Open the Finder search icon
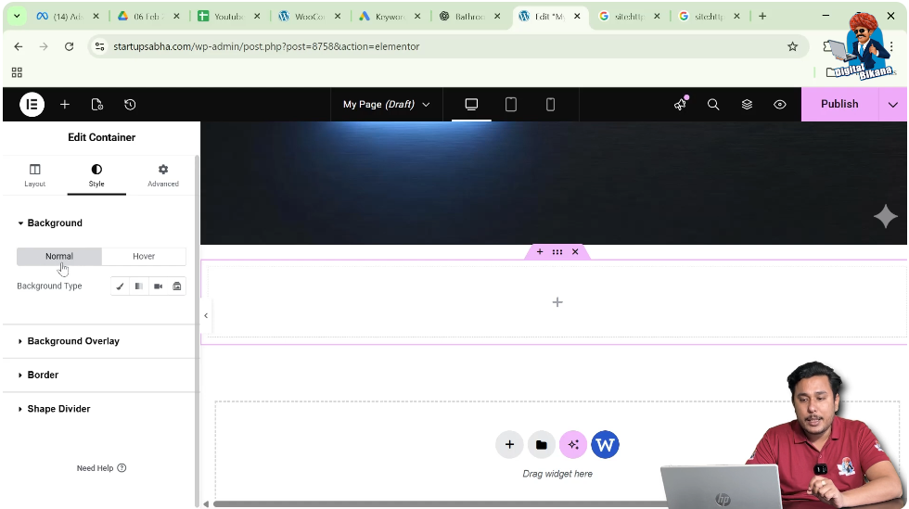 tap(713, 105)
